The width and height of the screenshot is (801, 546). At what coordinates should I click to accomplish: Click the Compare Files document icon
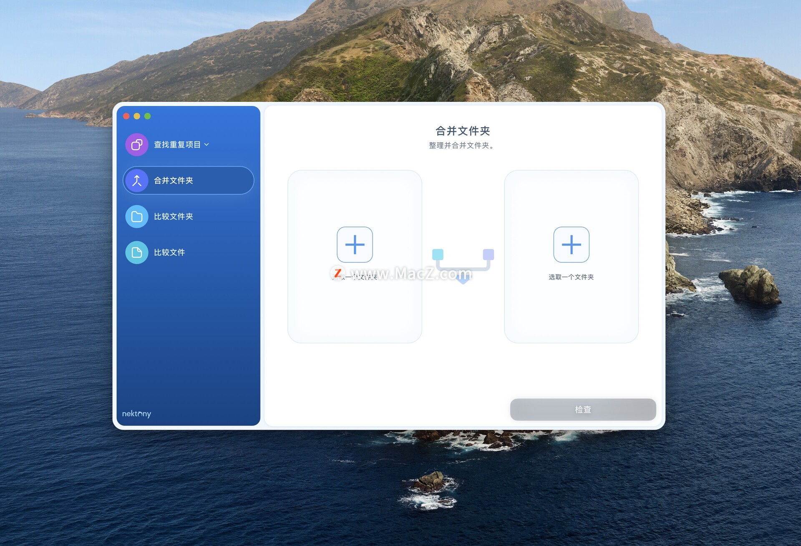click(137, 252)
